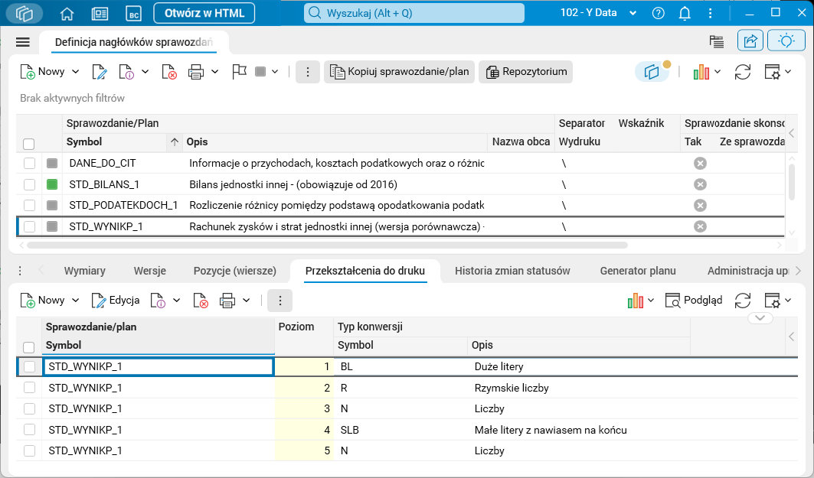Expand the collapse chevron above lower table

click(x=760, y=318)
